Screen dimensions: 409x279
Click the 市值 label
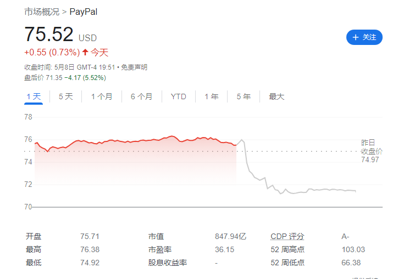[x=156, y=236]
